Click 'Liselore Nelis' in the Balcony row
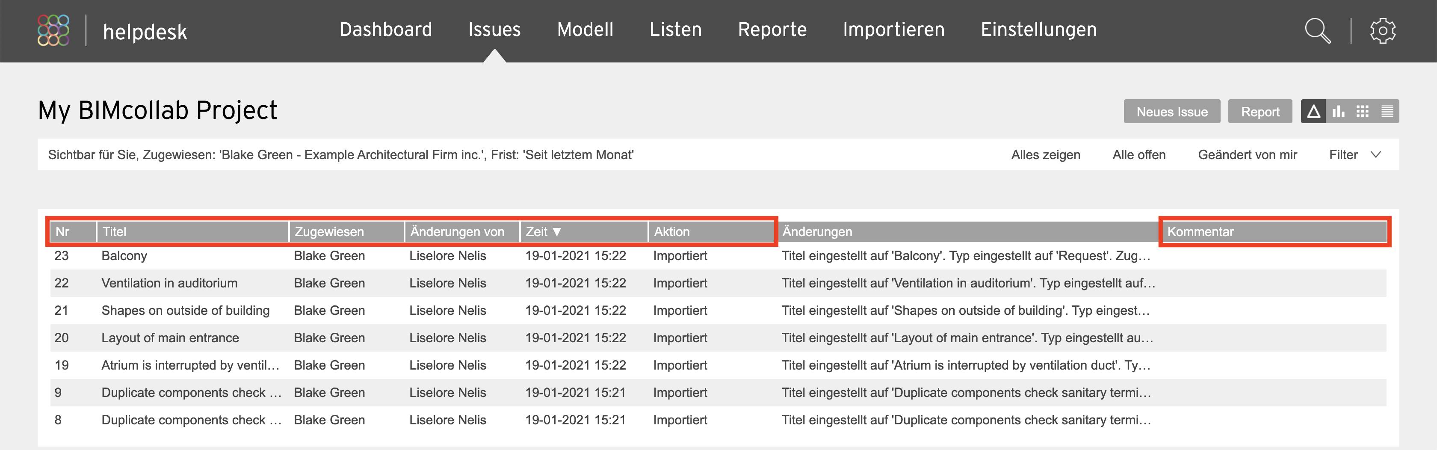This screenshot has width=1437, height=450. click(447, 255)
